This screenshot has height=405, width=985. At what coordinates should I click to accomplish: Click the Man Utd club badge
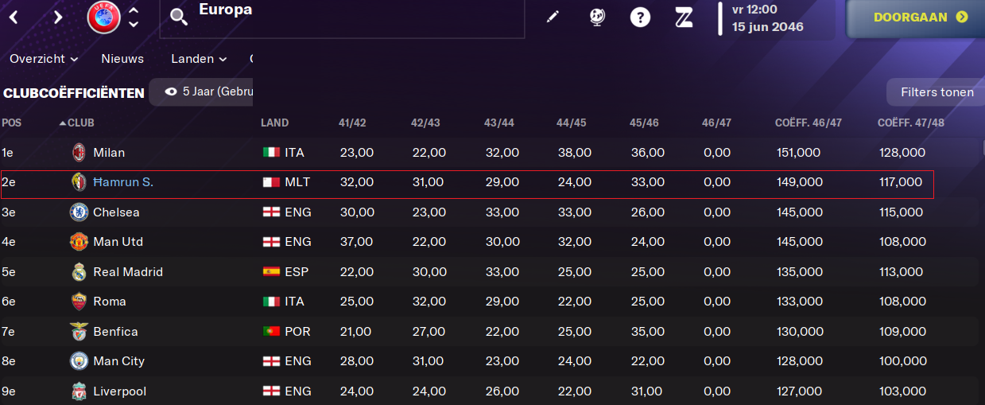pyautogui.click(x=79, y=241)
